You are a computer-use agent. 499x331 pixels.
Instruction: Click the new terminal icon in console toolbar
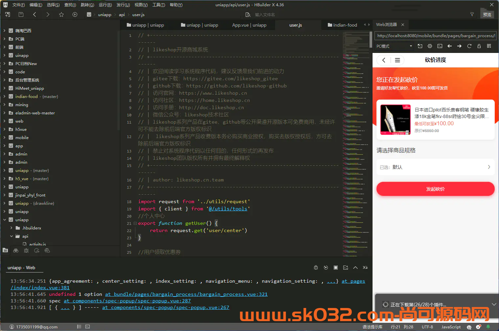(345, 268)
